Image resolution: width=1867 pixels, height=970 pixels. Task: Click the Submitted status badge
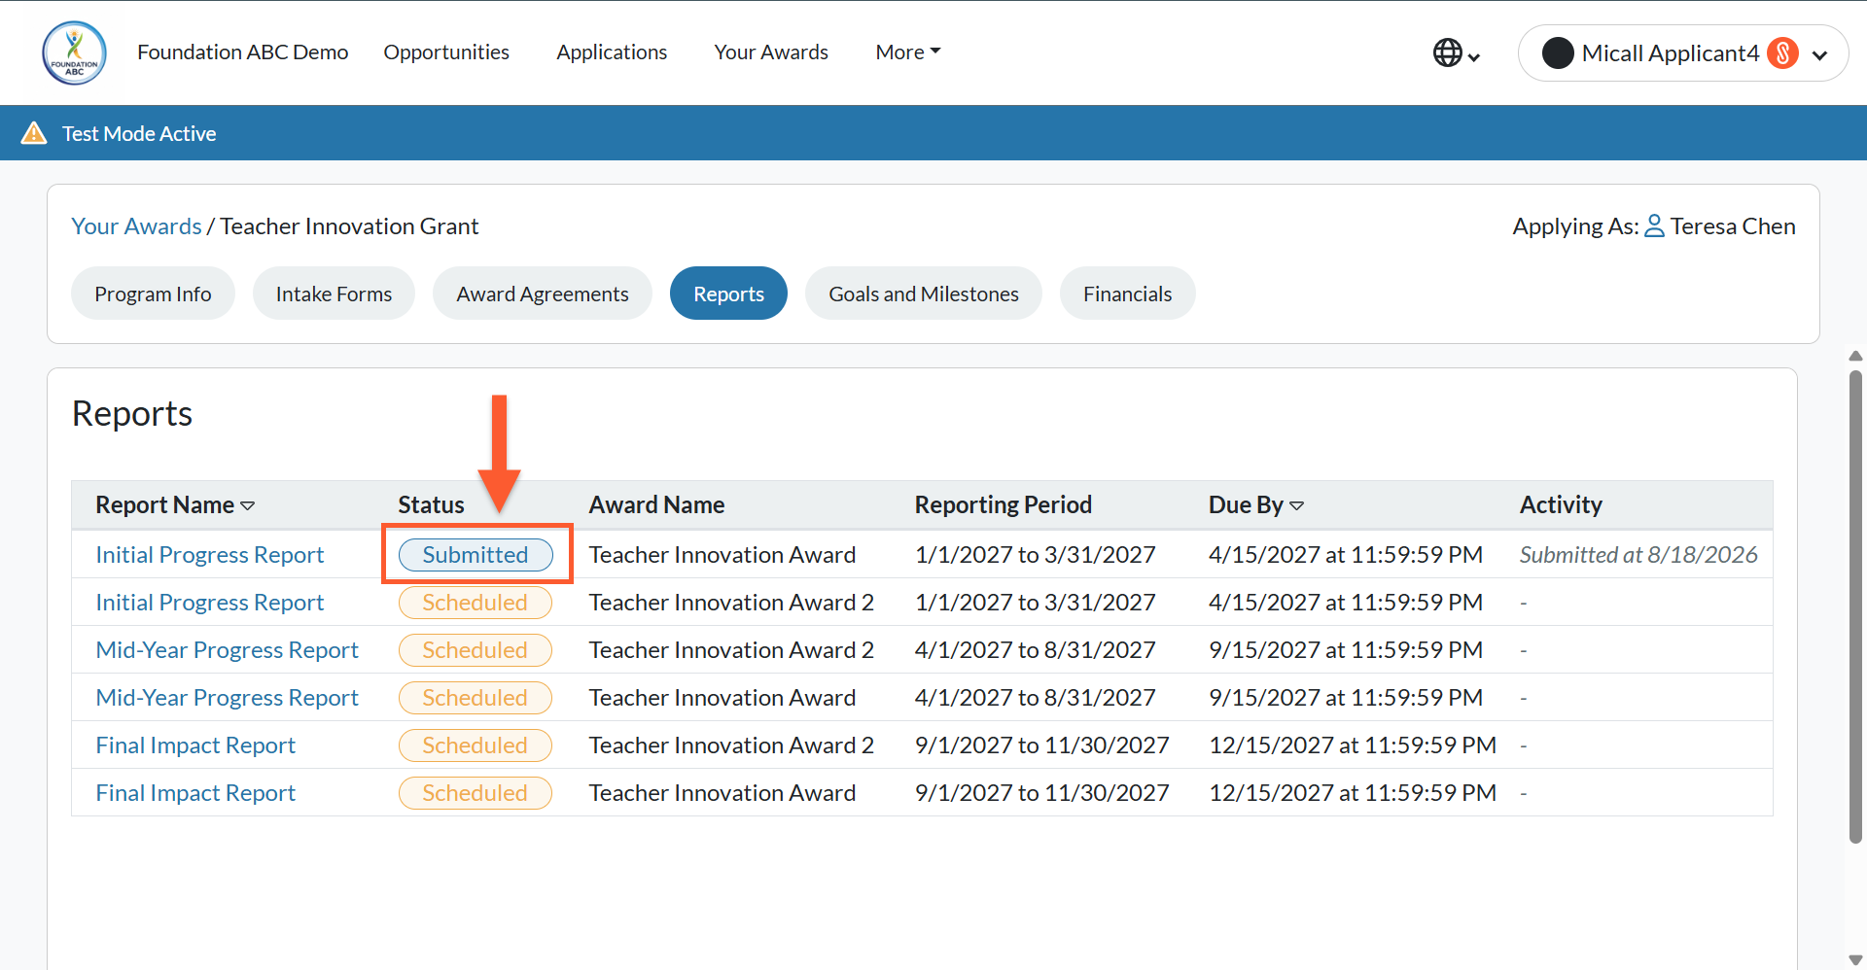pyautogui.click(x=476, y=555)
